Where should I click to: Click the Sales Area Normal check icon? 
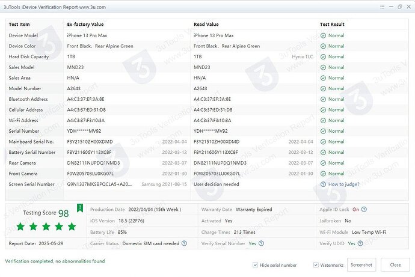tap(323, 78)
